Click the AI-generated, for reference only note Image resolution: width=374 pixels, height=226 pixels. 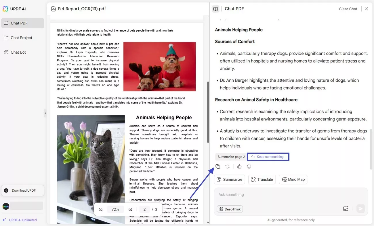[291, 220]
